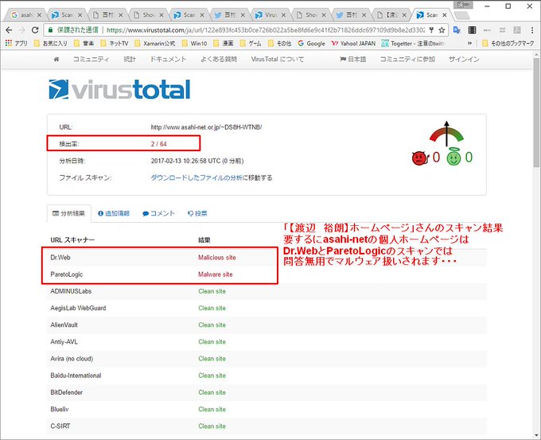The height and width of the screenshot is (440, 541).
Task: Switch to the 分析結果 tab
Action: (x=68, y=213)
